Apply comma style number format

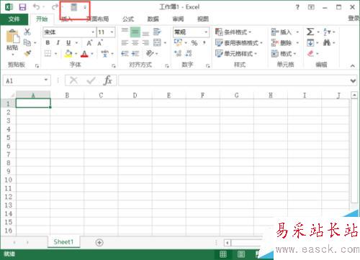204,42
